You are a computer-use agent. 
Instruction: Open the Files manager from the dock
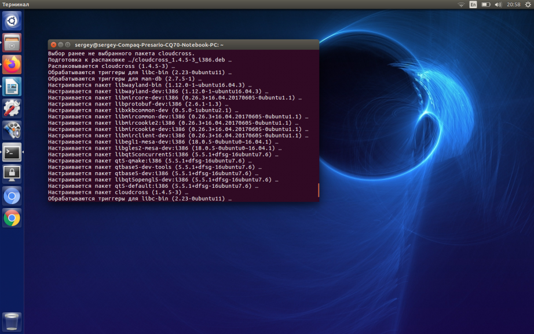pos(12,42)
